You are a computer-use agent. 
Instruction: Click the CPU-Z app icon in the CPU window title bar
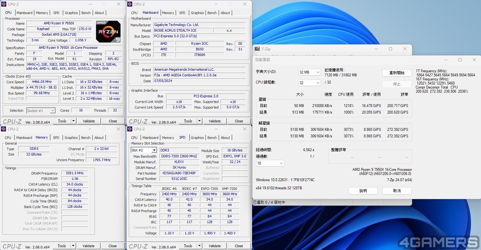pos(4,4)
